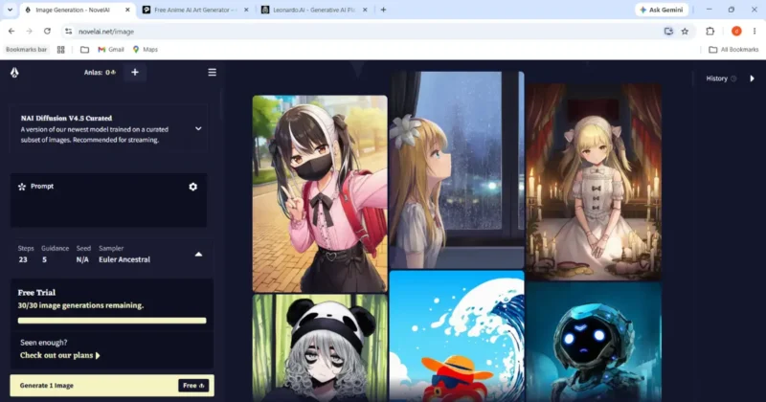The image size is (766, 402).
Task: Expand the History panel arrow
Action: 752,78
